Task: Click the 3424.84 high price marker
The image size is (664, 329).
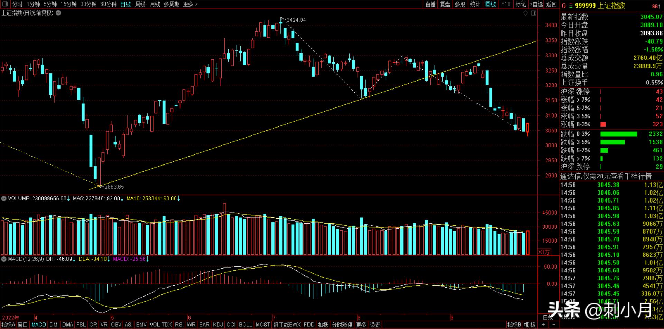Action: (x=296, y=20)
